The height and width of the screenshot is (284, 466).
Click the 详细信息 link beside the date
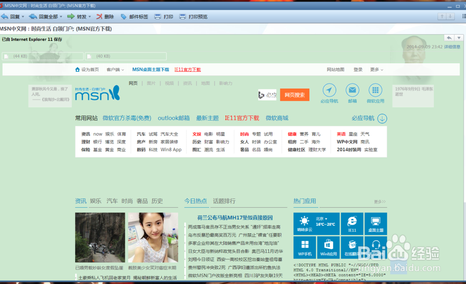[x=452, y=47]
